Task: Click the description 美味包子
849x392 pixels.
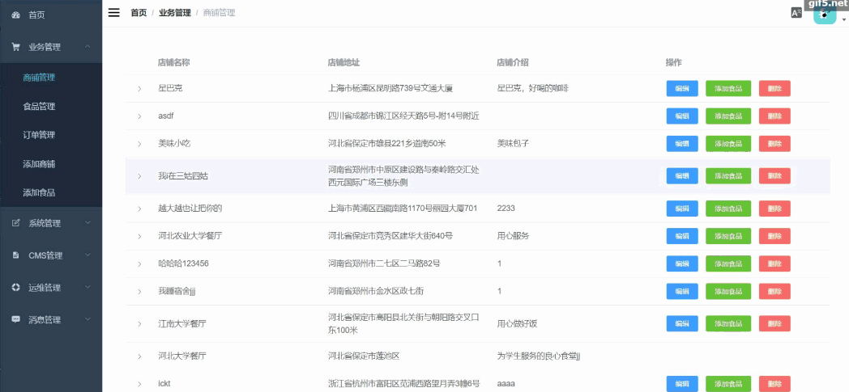Action: pos(513,144)
